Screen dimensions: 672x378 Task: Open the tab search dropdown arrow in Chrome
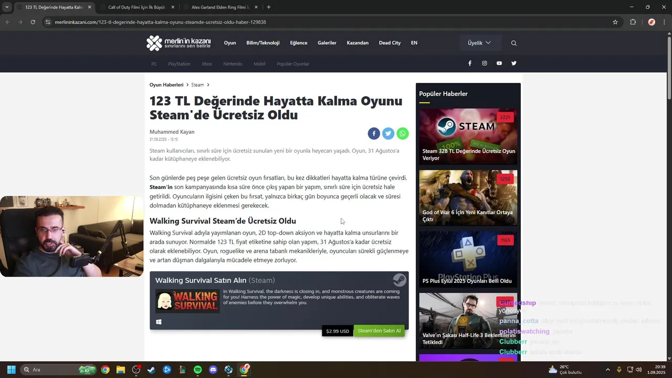tap(7, 7)
